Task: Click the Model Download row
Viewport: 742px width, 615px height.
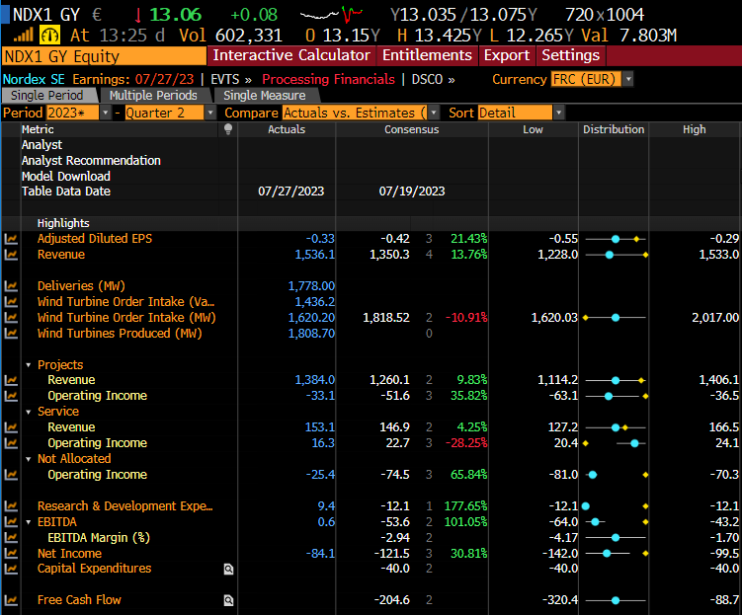Action: click(x=66, y=177)
